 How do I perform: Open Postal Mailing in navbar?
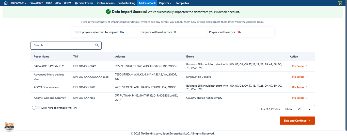(126, 3)
